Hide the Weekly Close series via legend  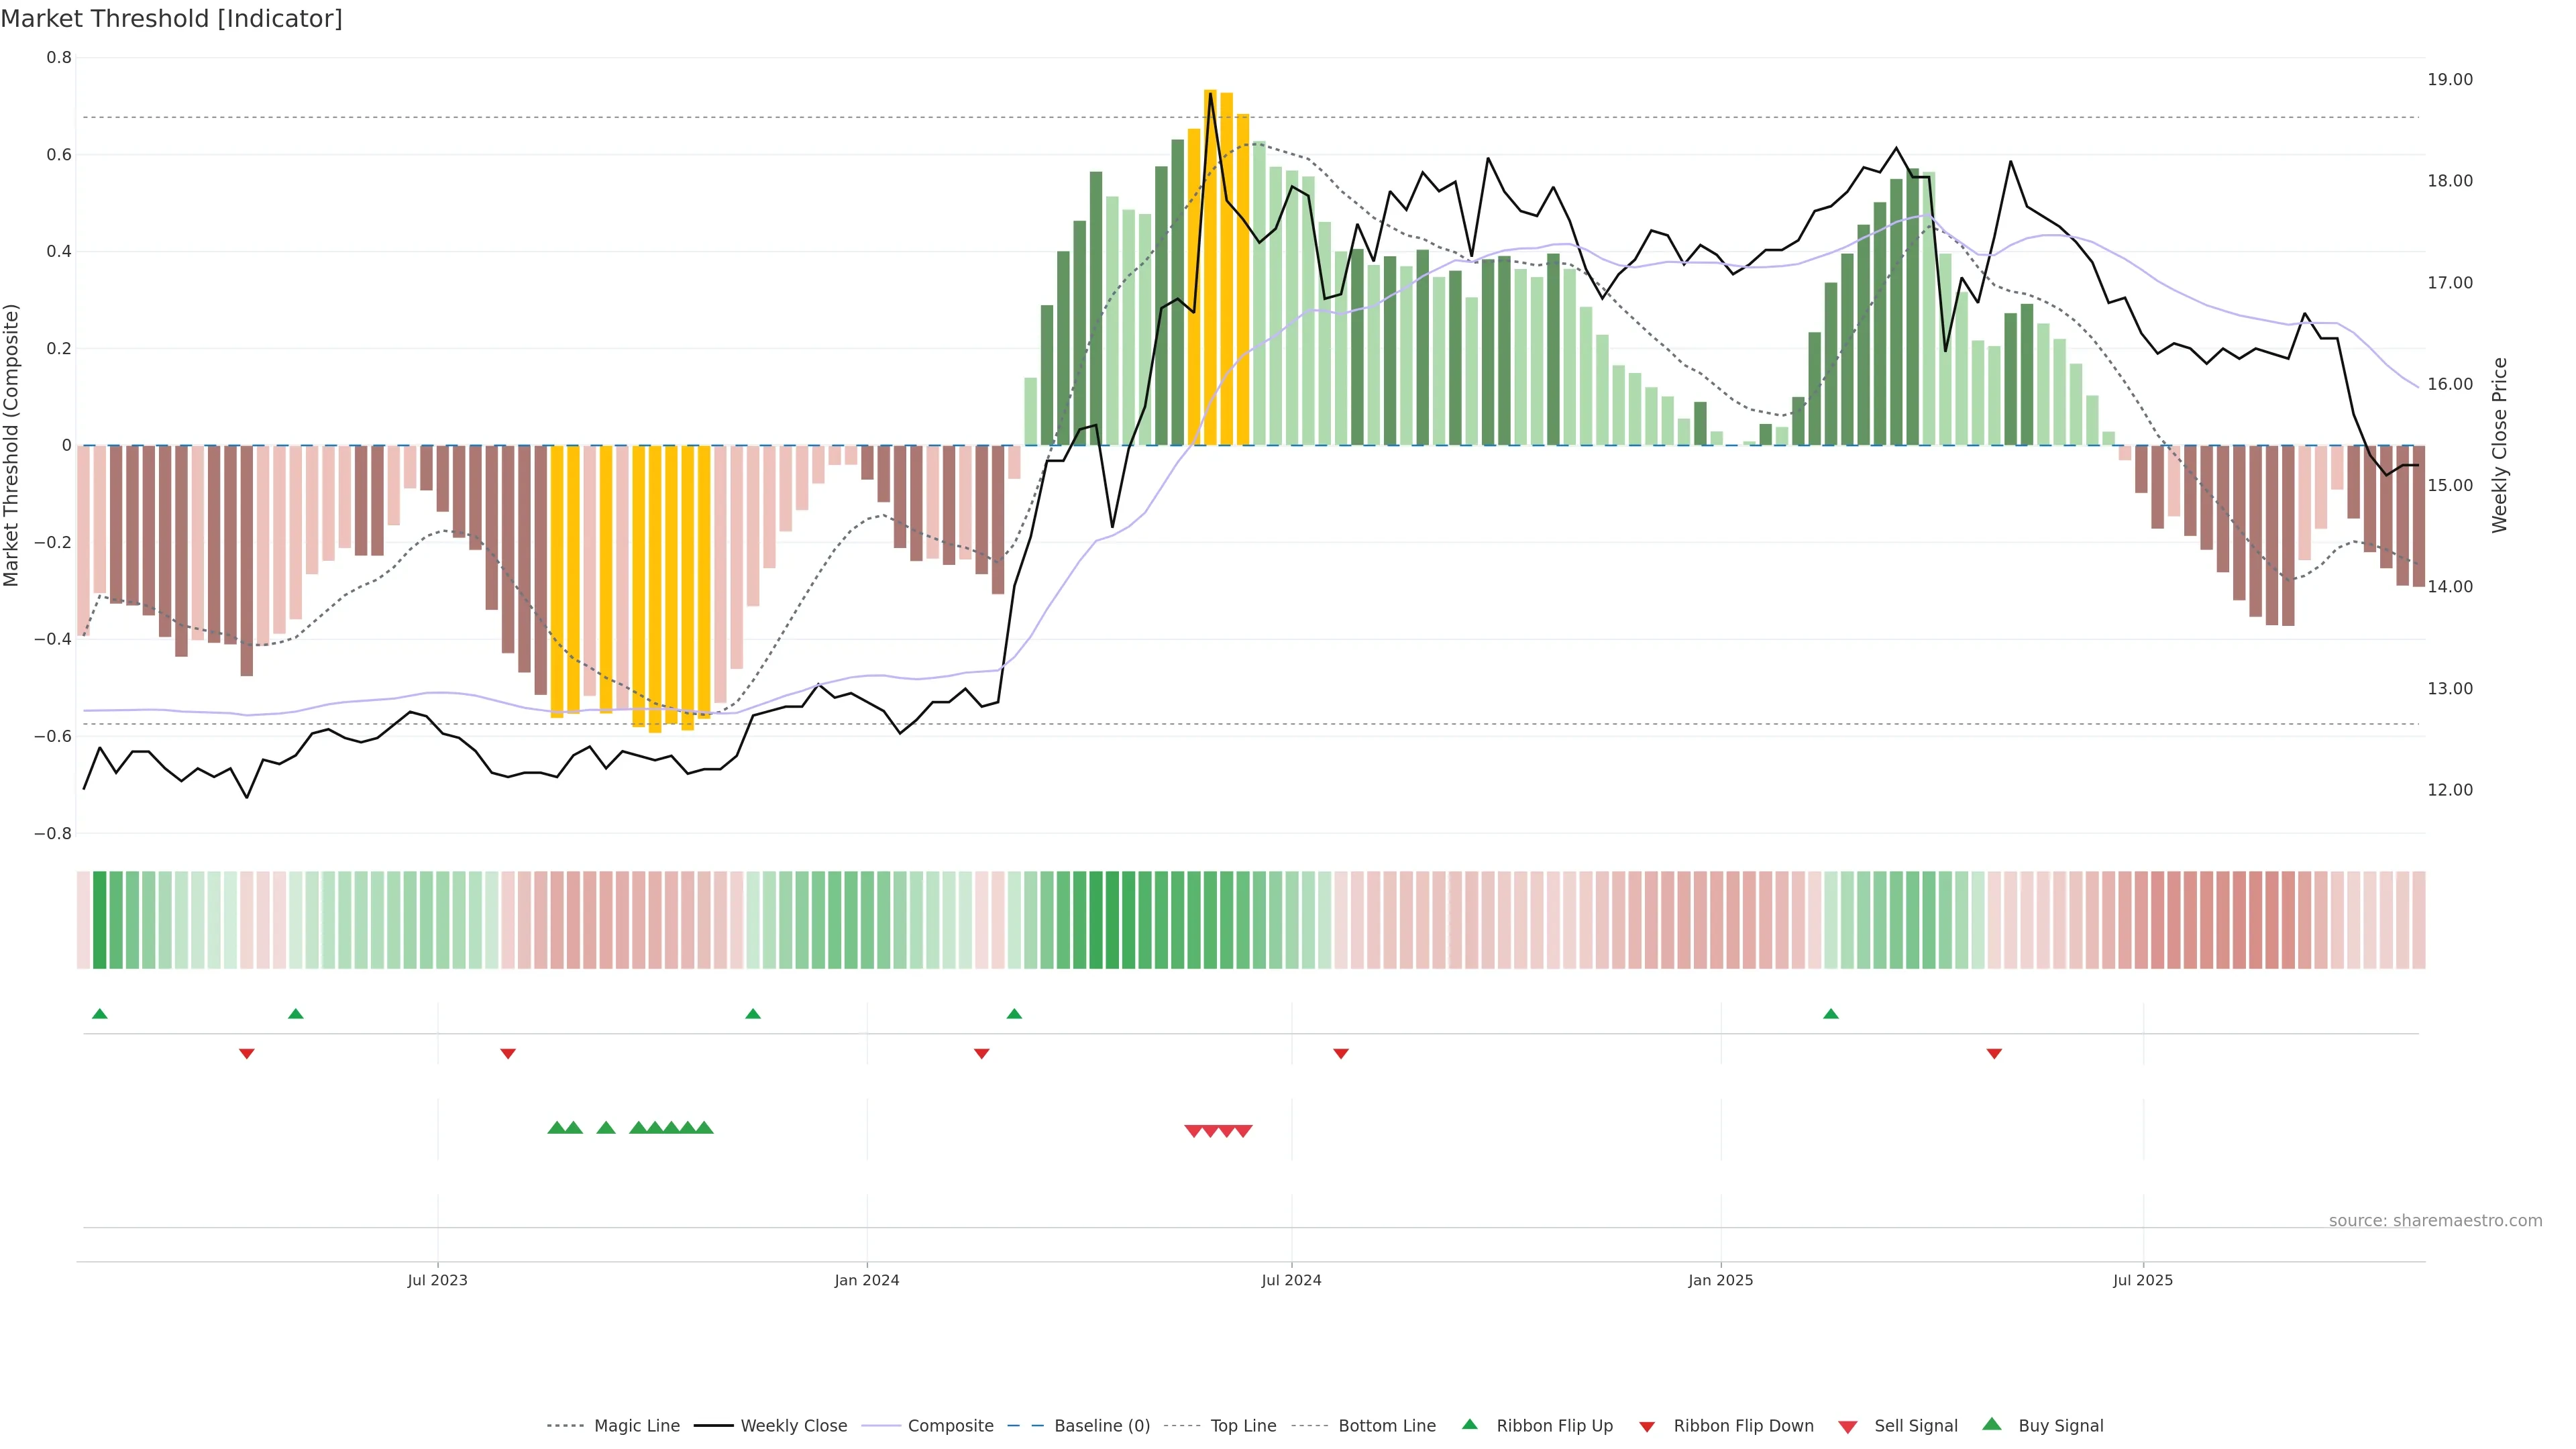(793, 1426)
